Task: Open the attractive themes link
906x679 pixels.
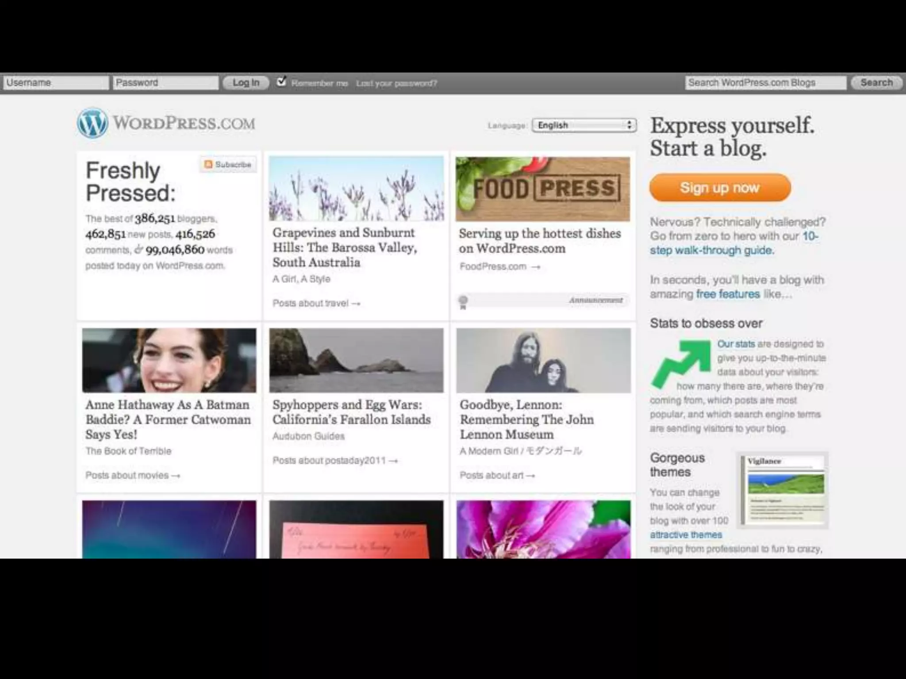Action: point(686,535)
